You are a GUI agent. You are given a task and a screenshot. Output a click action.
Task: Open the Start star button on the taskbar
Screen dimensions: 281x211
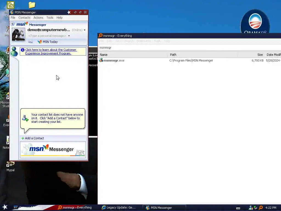click(x=5, y=207)
